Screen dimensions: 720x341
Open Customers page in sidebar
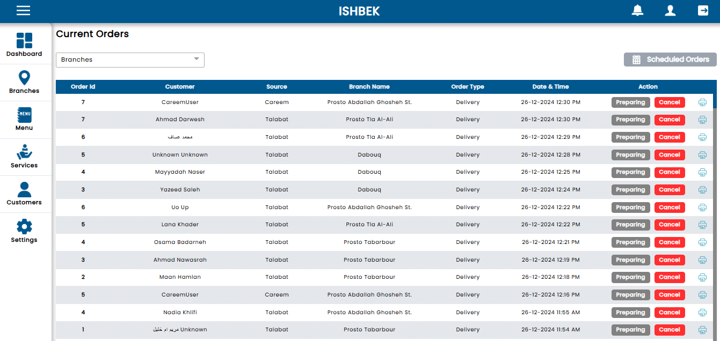24,194
